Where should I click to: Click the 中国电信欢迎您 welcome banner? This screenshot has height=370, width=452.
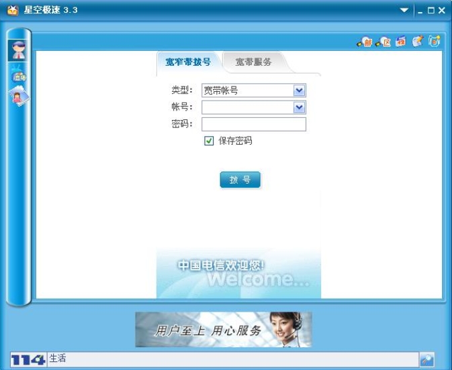(x=238, y=273)
